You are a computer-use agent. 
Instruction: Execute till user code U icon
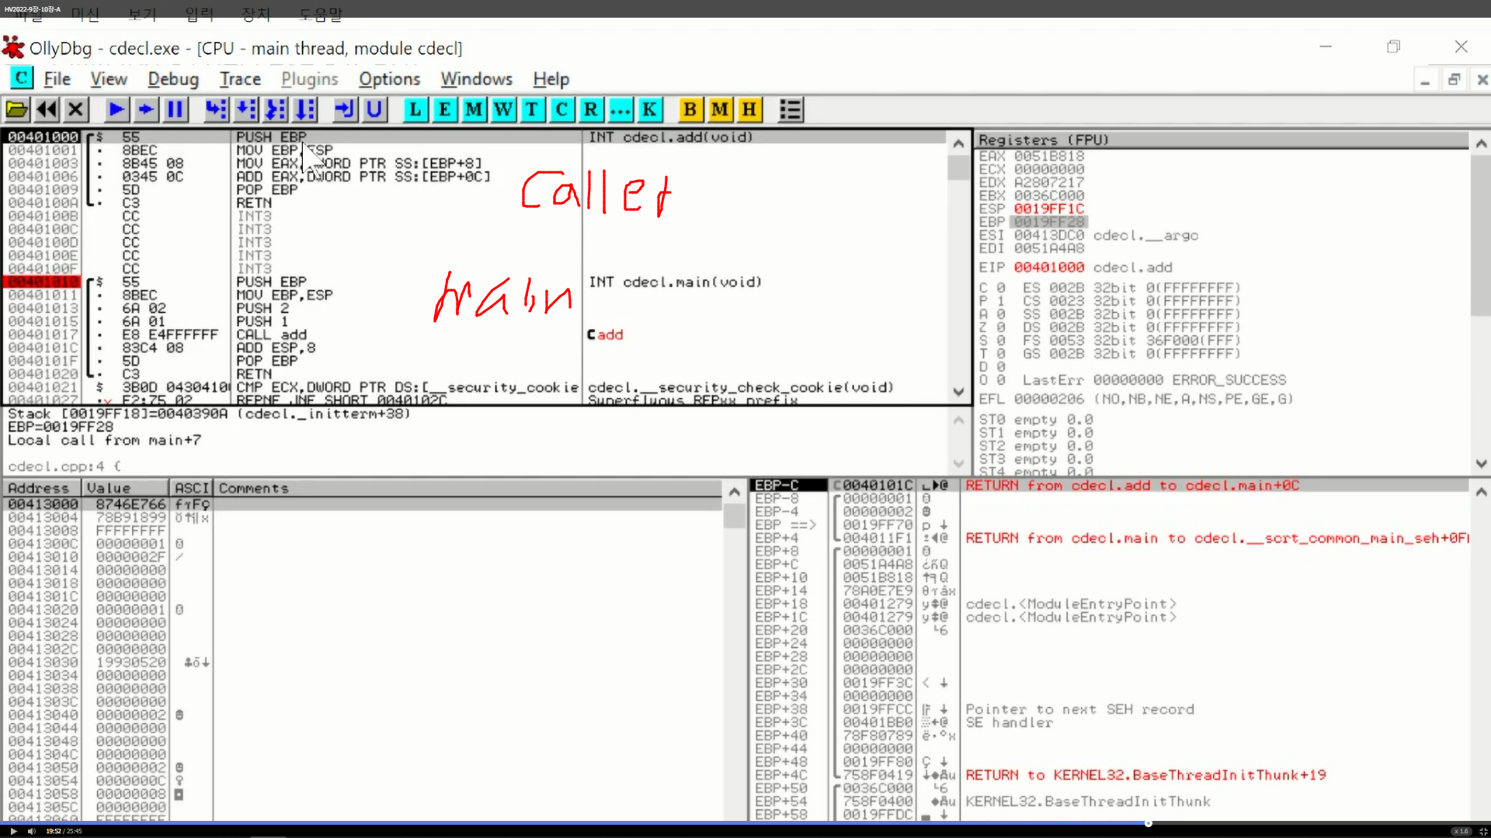374,109
